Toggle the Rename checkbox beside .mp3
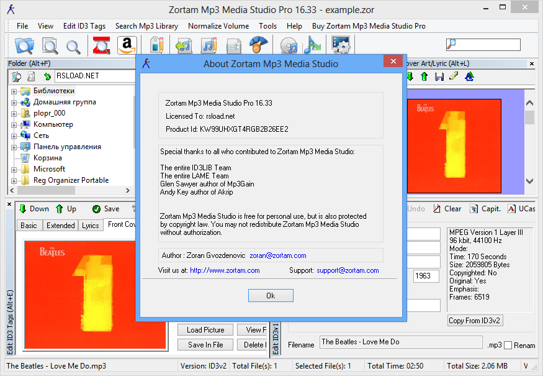The image size is (543, 376). click(508, 345)
